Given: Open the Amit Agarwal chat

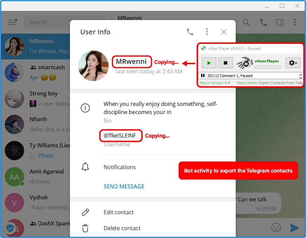Looking at the screenshot, I should coord(36,177).
